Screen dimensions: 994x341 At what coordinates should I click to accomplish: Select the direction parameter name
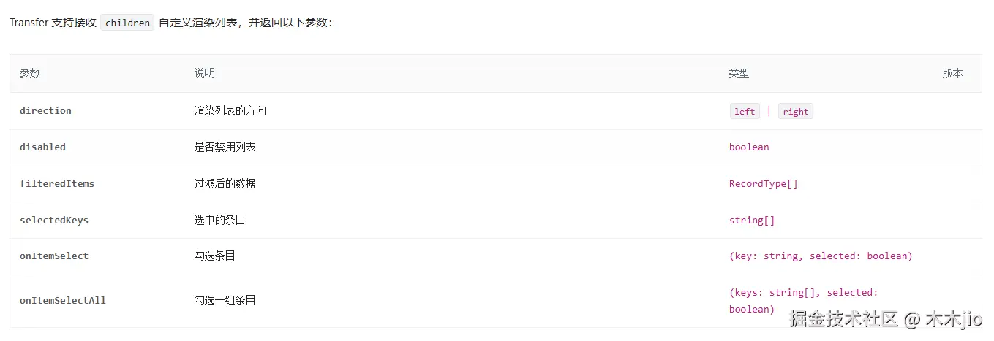(x=45, y=111)
